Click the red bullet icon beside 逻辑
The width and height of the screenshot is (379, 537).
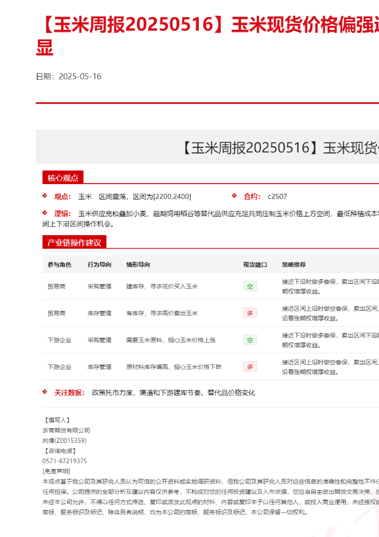45,213
